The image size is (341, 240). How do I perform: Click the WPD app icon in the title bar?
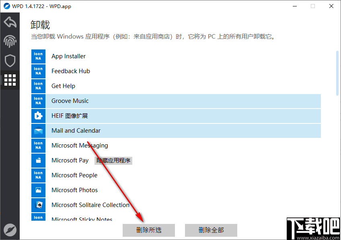click(7, 6)
